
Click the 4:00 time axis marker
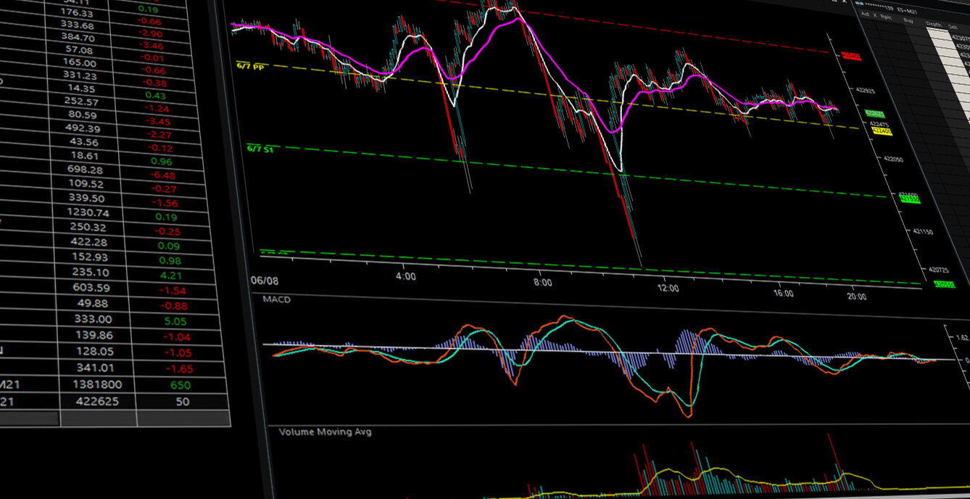pos(406,276)
